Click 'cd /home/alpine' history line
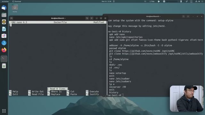 (119, 59)
